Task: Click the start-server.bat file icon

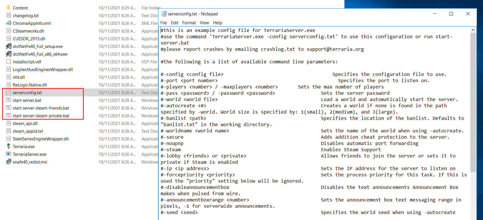Action: point(9,100)
